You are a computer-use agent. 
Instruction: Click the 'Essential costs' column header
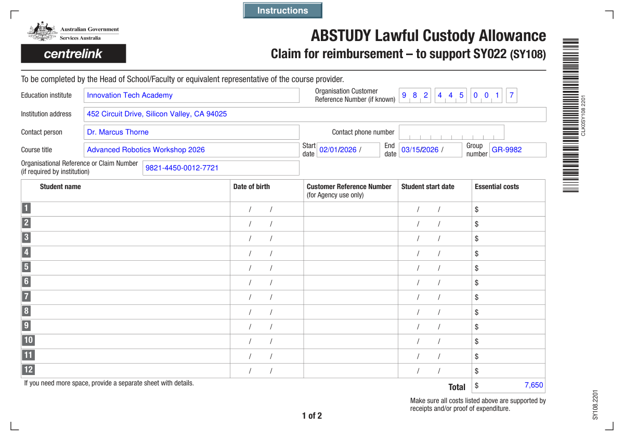coord(497,186)
